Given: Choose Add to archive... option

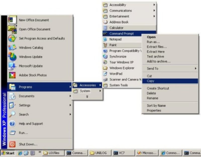Looking at the screenshot, I should click(170, 61).
